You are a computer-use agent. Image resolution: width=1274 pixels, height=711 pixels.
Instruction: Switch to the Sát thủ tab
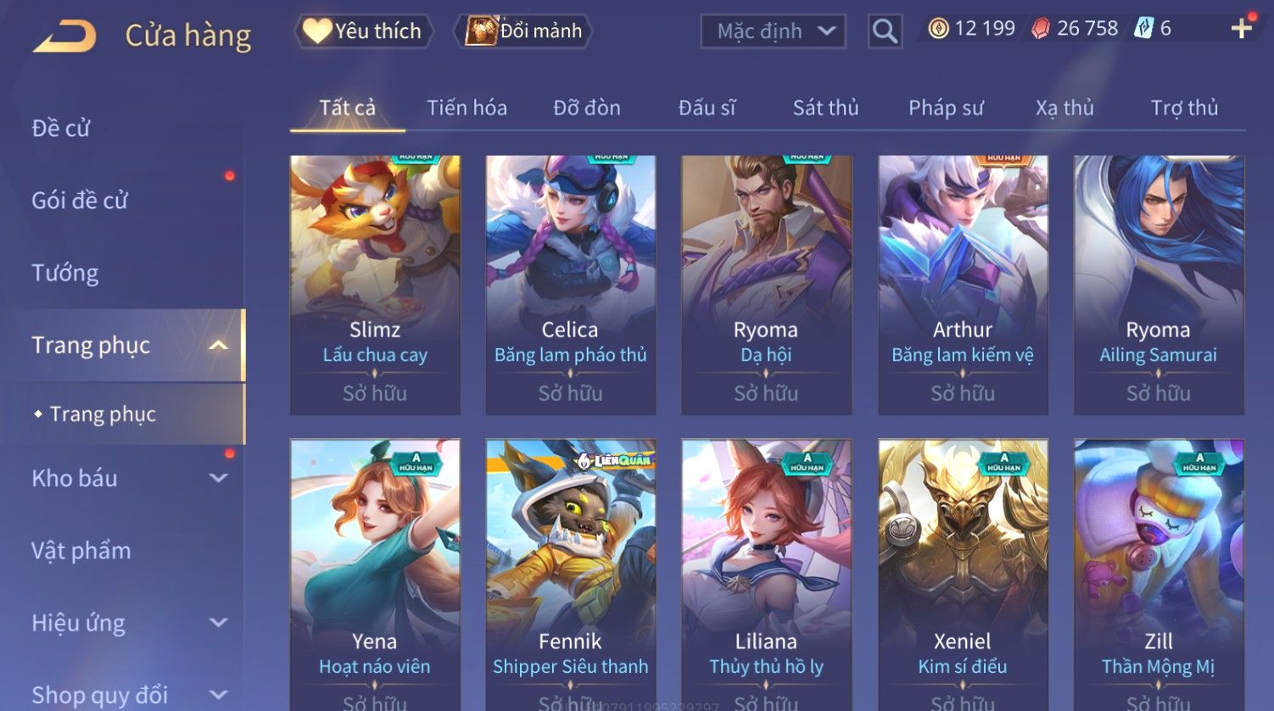click(825, 108)
